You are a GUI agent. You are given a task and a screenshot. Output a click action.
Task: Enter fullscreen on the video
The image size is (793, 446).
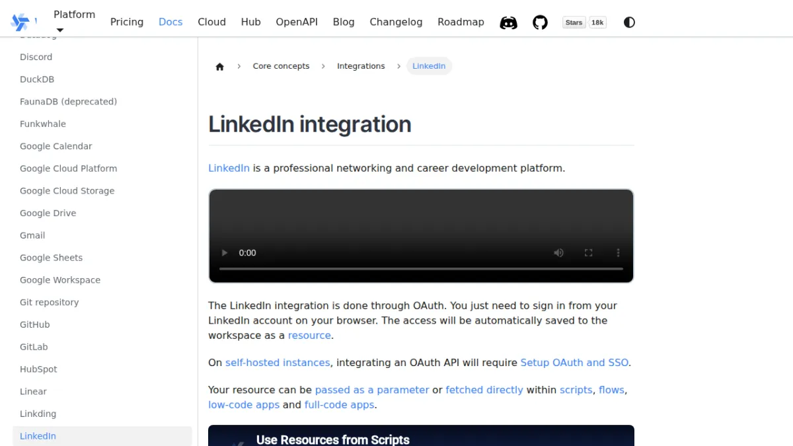click(588, 252)
